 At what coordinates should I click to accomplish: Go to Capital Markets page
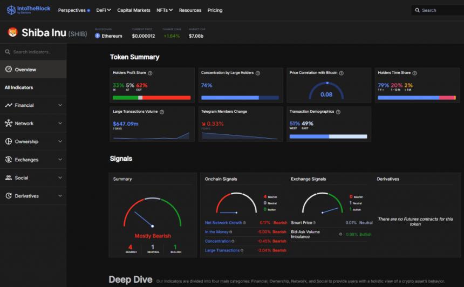point(134,10)
